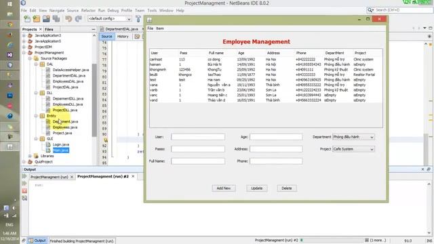Click the run progress bar in status bar
This screenshot has height=244, width=434.
click(332, 240)
